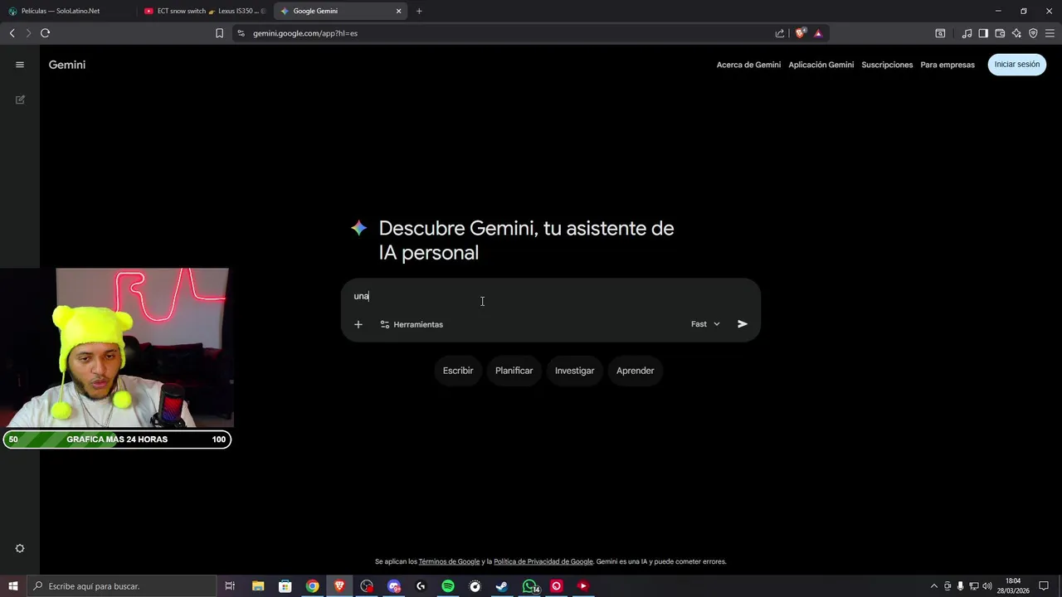The height and width of the screenshot is (597, 1062).
Task: Open Task View on taskbar
Action: coord(231,586)
